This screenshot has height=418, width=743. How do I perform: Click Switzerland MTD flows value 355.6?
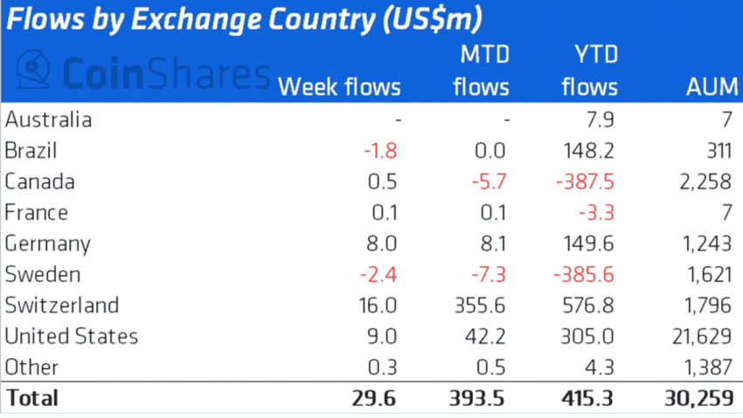(480, 306)
